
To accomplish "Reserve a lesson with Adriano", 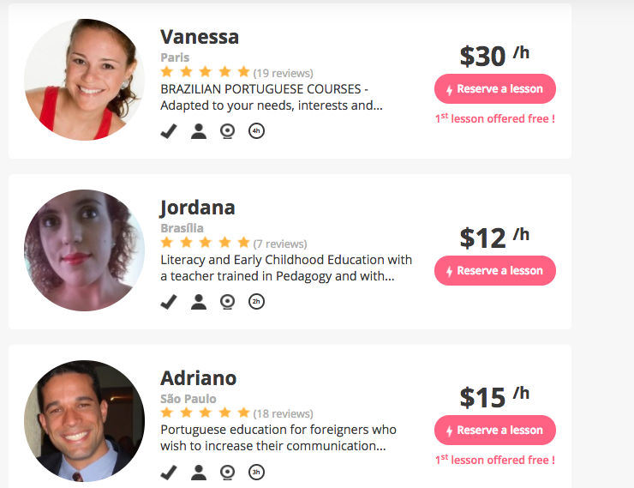I will point(495,431).
